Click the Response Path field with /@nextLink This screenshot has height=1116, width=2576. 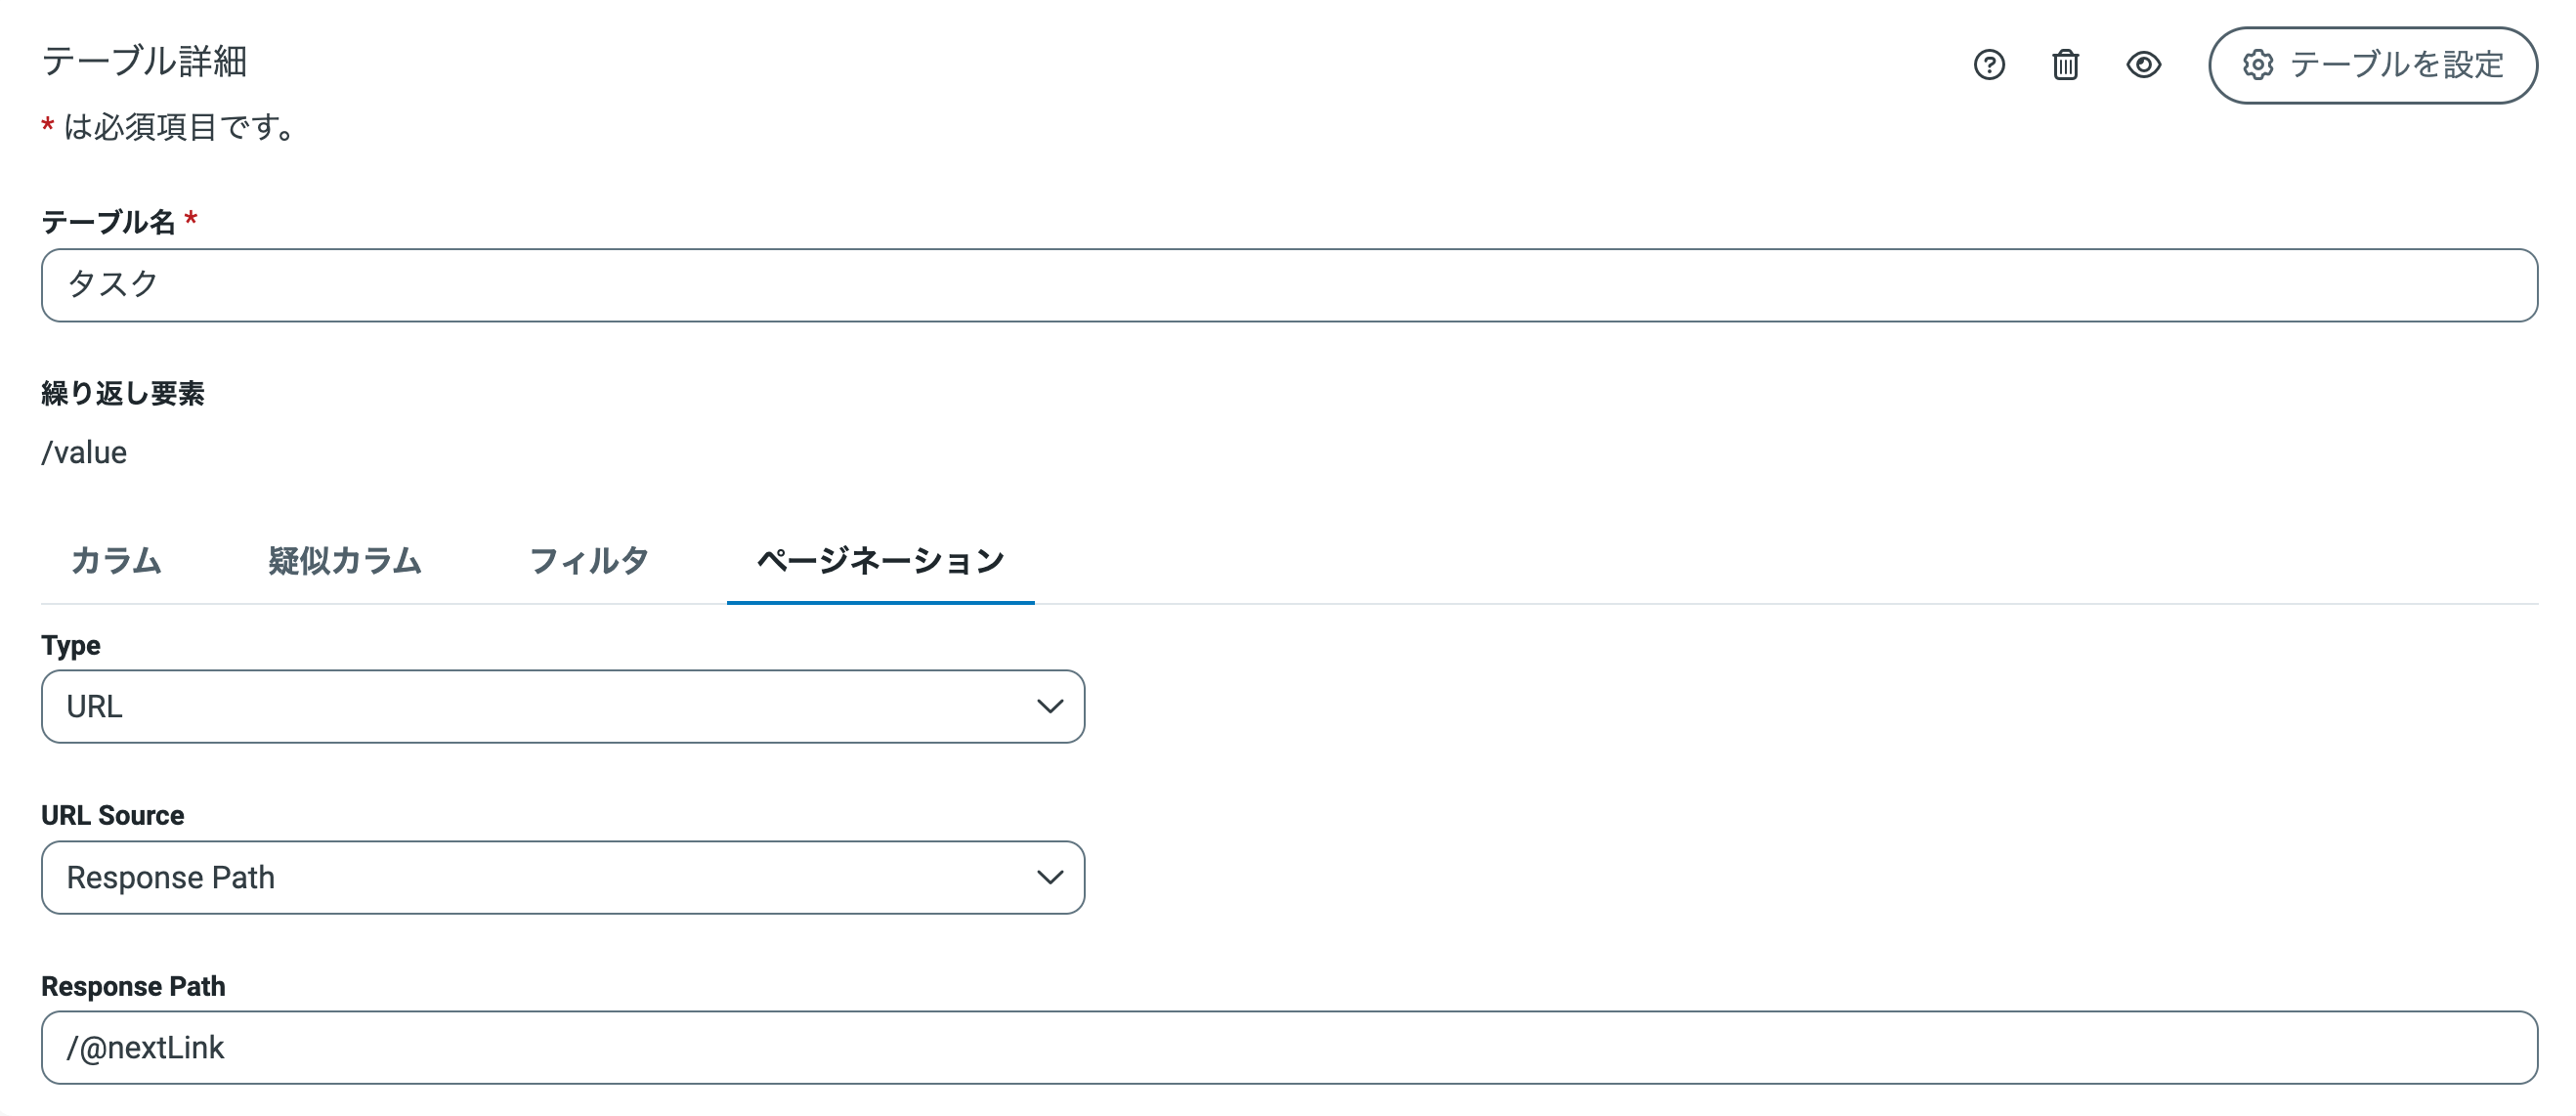tap(1288, 1048)
